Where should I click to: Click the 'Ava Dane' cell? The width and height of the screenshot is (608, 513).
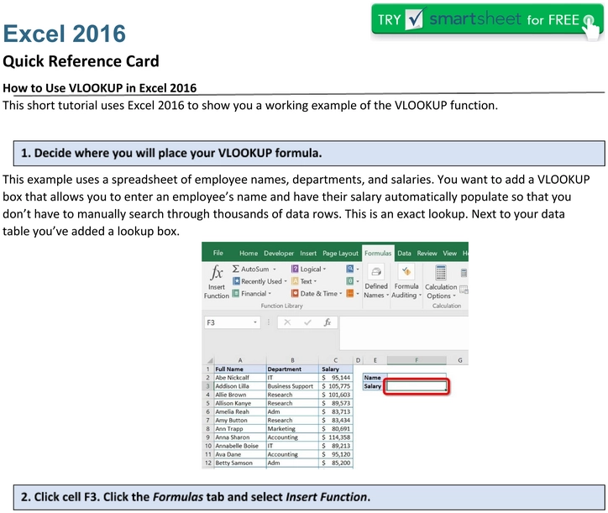click(240, 454)
